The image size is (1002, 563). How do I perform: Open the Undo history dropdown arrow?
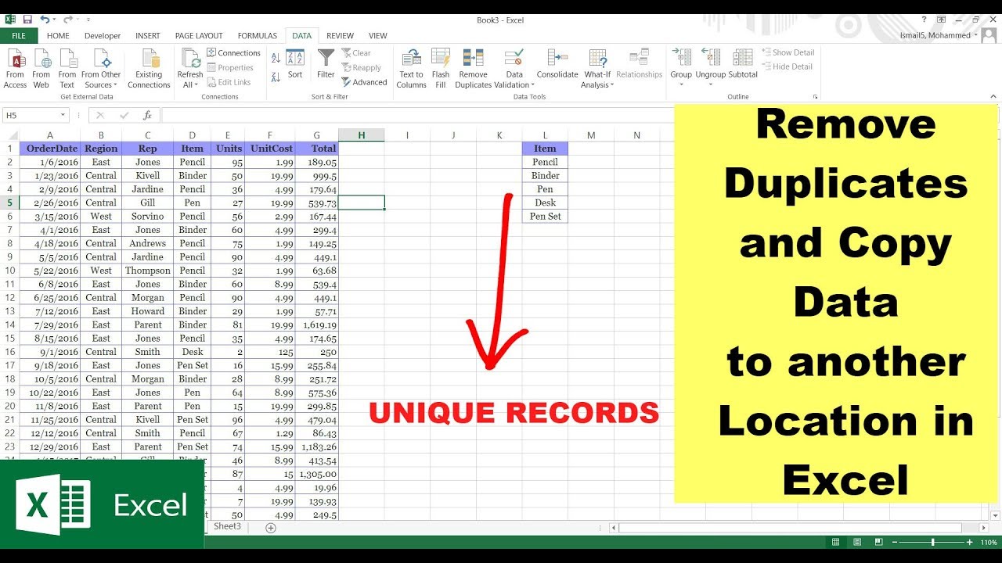[x=55, y=20]
